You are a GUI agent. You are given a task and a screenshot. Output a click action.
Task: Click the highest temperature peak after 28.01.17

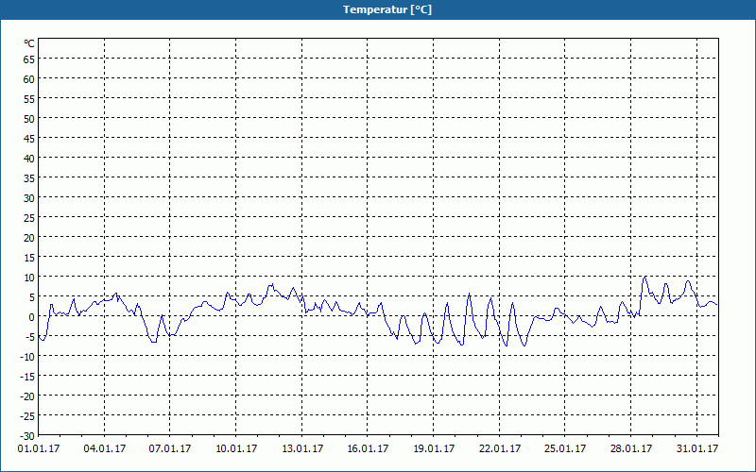644,277
